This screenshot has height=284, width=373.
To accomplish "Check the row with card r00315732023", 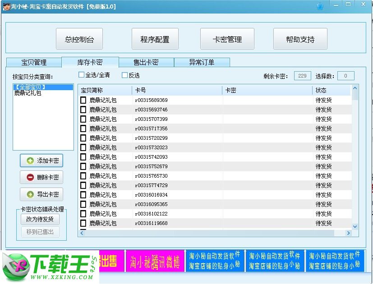I will [x=83, y=147].
